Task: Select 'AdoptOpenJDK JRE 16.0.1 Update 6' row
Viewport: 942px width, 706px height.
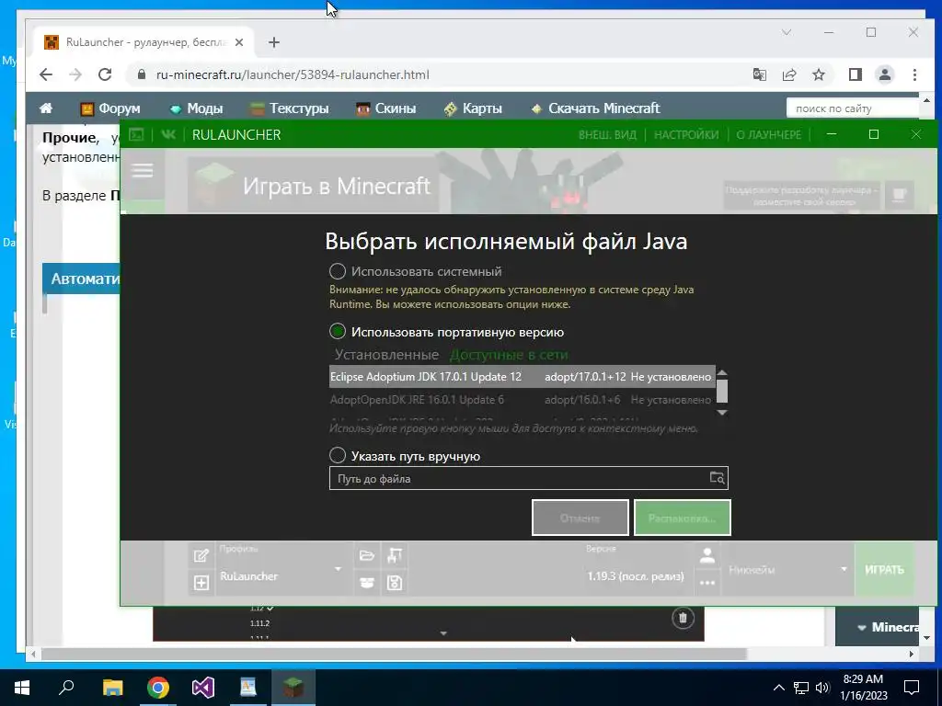Action: (523, 399)
